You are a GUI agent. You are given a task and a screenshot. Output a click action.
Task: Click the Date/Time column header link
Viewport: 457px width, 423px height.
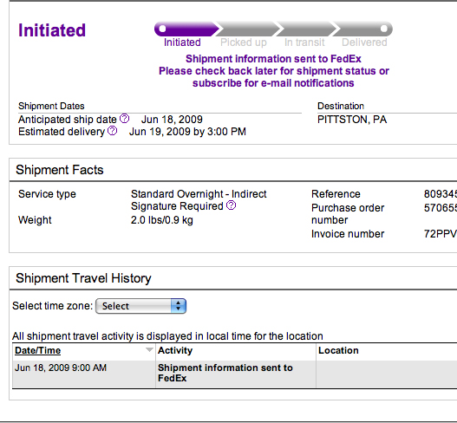[x=37, y=350]
